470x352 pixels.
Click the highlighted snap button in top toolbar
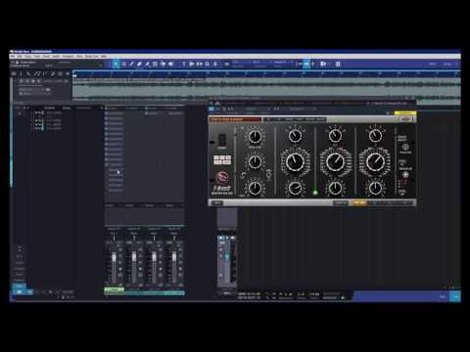306,64
